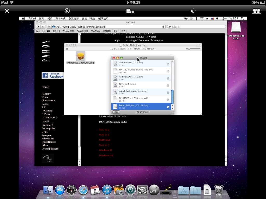Open the 檔案 menu in menu bar
The image size is (266, 199).
pyautogui.click(x=42, y=18)
